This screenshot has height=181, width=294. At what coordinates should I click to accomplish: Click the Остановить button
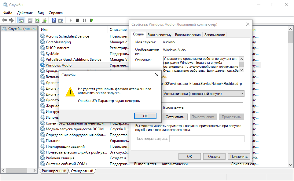tap(175, 117)
